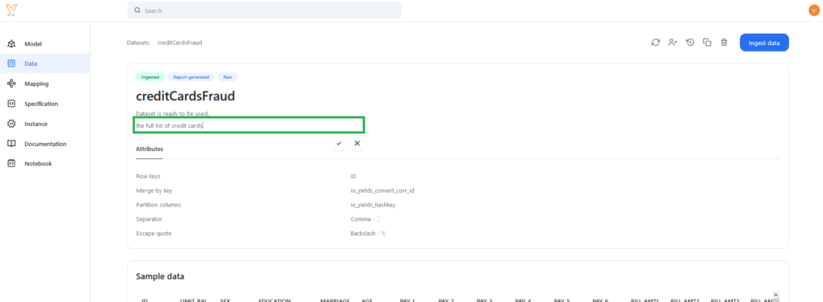Screen dimensions: 823x302
Task: Go back to Datasets breadcrumb
Action: click(138, 43)
